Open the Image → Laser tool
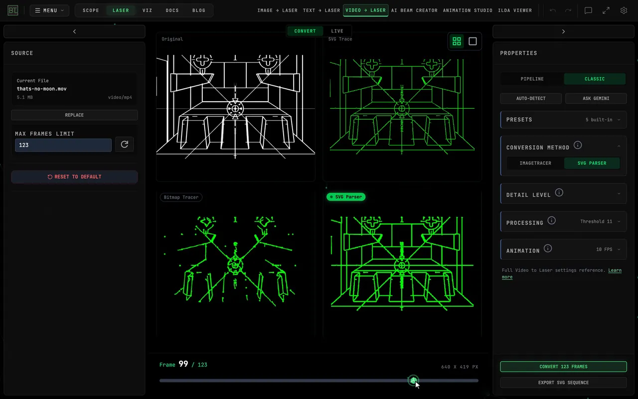Viewport: 638px width, 399px height. click(x=277, y=10)
